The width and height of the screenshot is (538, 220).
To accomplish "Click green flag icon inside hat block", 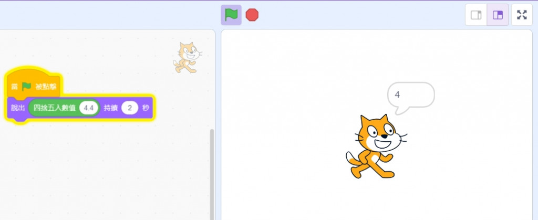I will 26,87.
